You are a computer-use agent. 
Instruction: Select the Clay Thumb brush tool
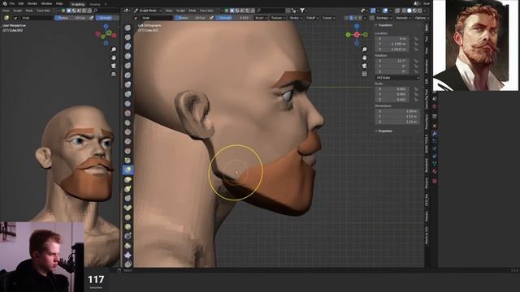click(x=128, y=66)
